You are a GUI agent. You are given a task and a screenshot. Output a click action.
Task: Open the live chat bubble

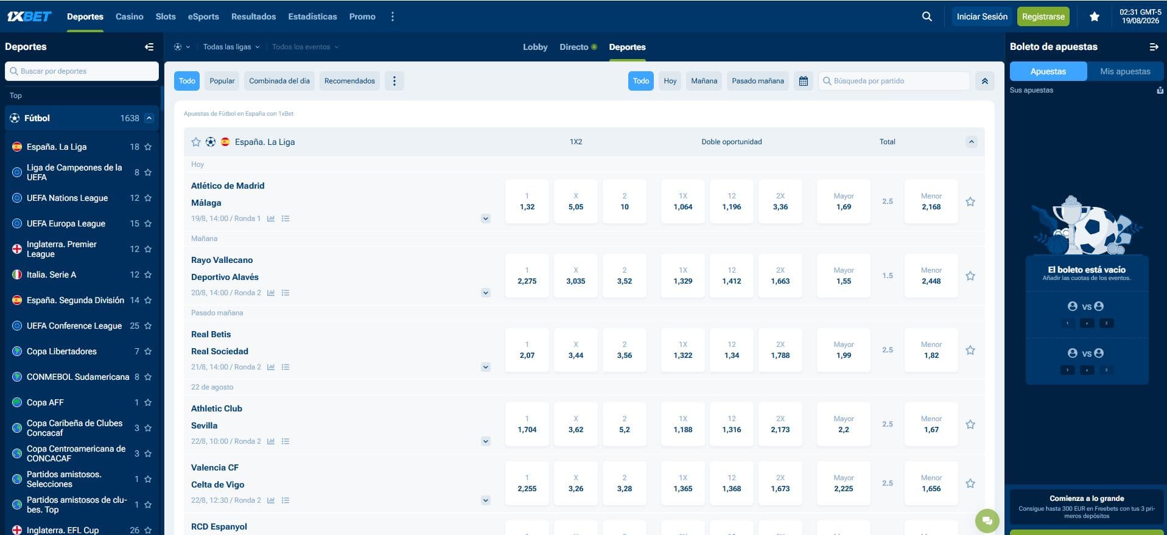[x=987, y=520]
